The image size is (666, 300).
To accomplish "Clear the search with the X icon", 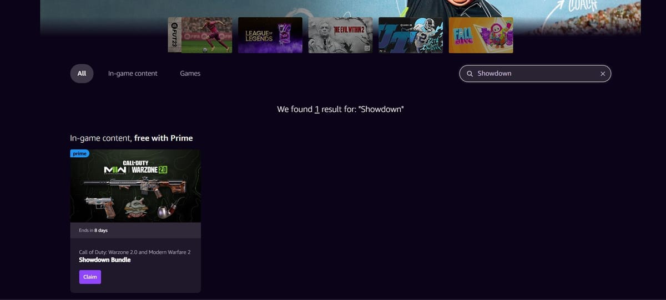I will (x=602, y=74).
